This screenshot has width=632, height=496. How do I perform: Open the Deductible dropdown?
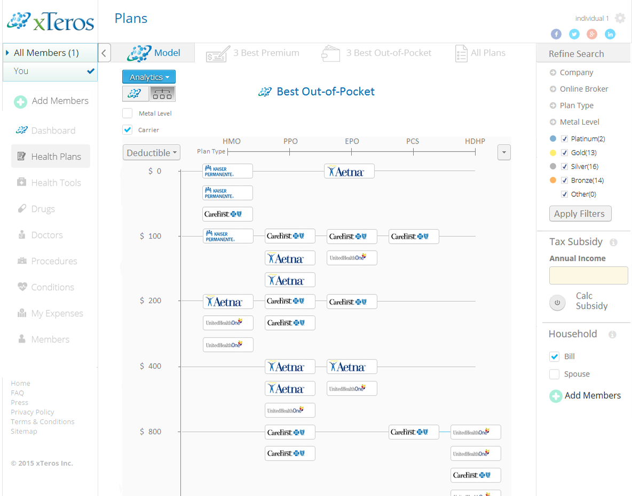tap(151, 153)
